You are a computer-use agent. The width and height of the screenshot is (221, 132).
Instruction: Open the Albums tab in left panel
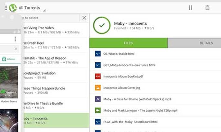(8, 59)
